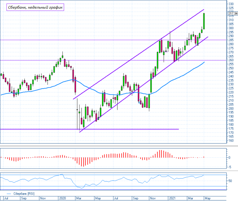Click the Сбербанк [RSI] legend label
238x201 pixels.
24,194
